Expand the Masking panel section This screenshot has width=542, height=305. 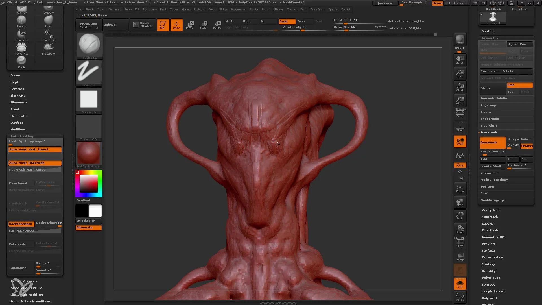[x=488, y=264]
